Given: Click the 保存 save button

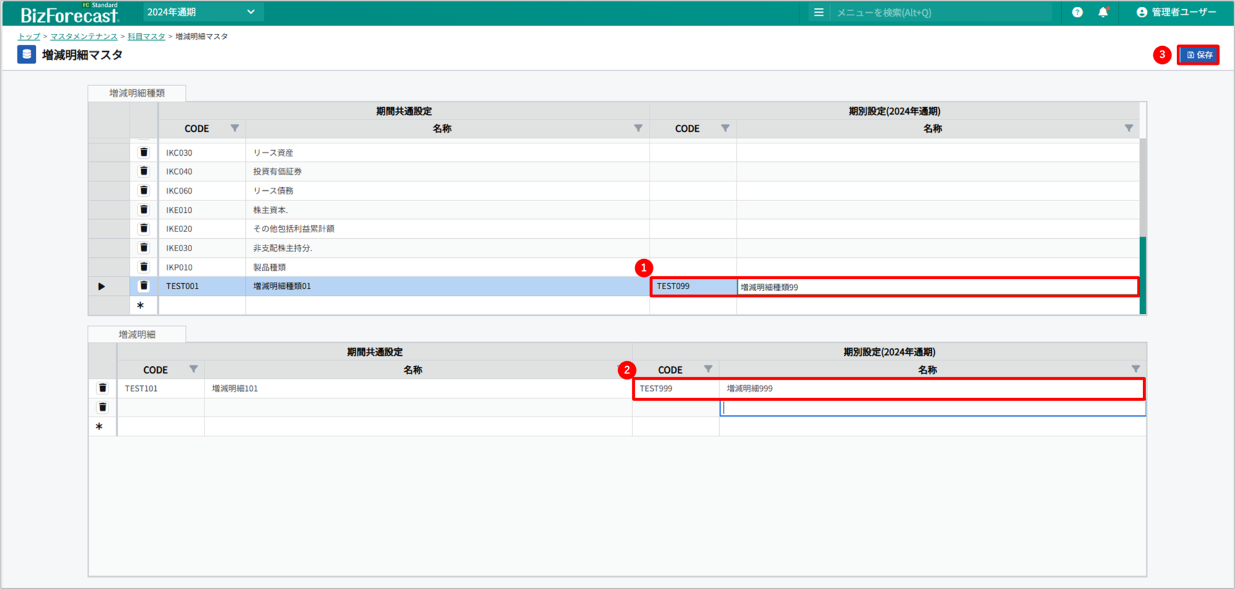Looking at the screenshot, I should (x=1198, y=55).
